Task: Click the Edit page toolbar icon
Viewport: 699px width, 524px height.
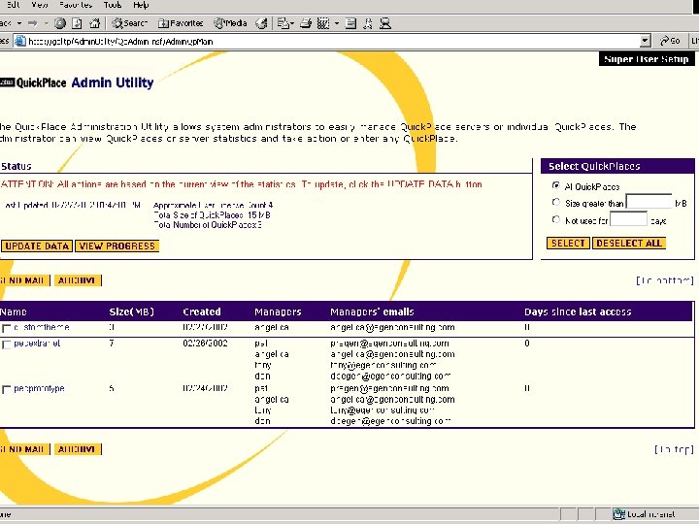Action: click(x=323, y=23)
